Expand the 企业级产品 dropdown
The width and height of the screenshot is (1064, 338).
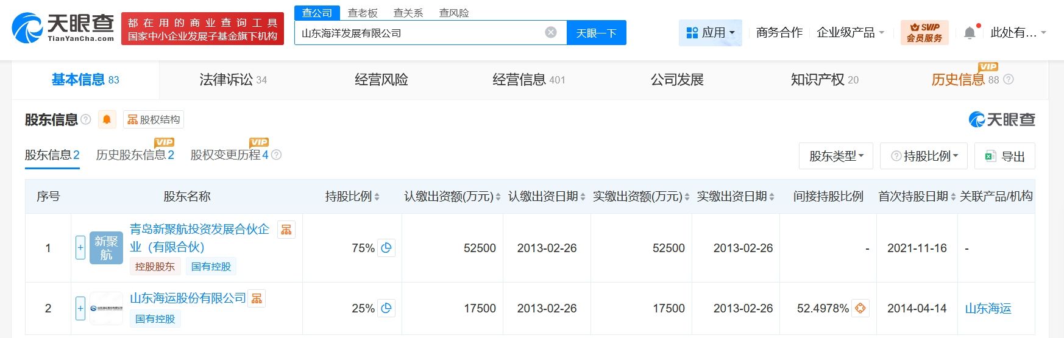point(850,32)
